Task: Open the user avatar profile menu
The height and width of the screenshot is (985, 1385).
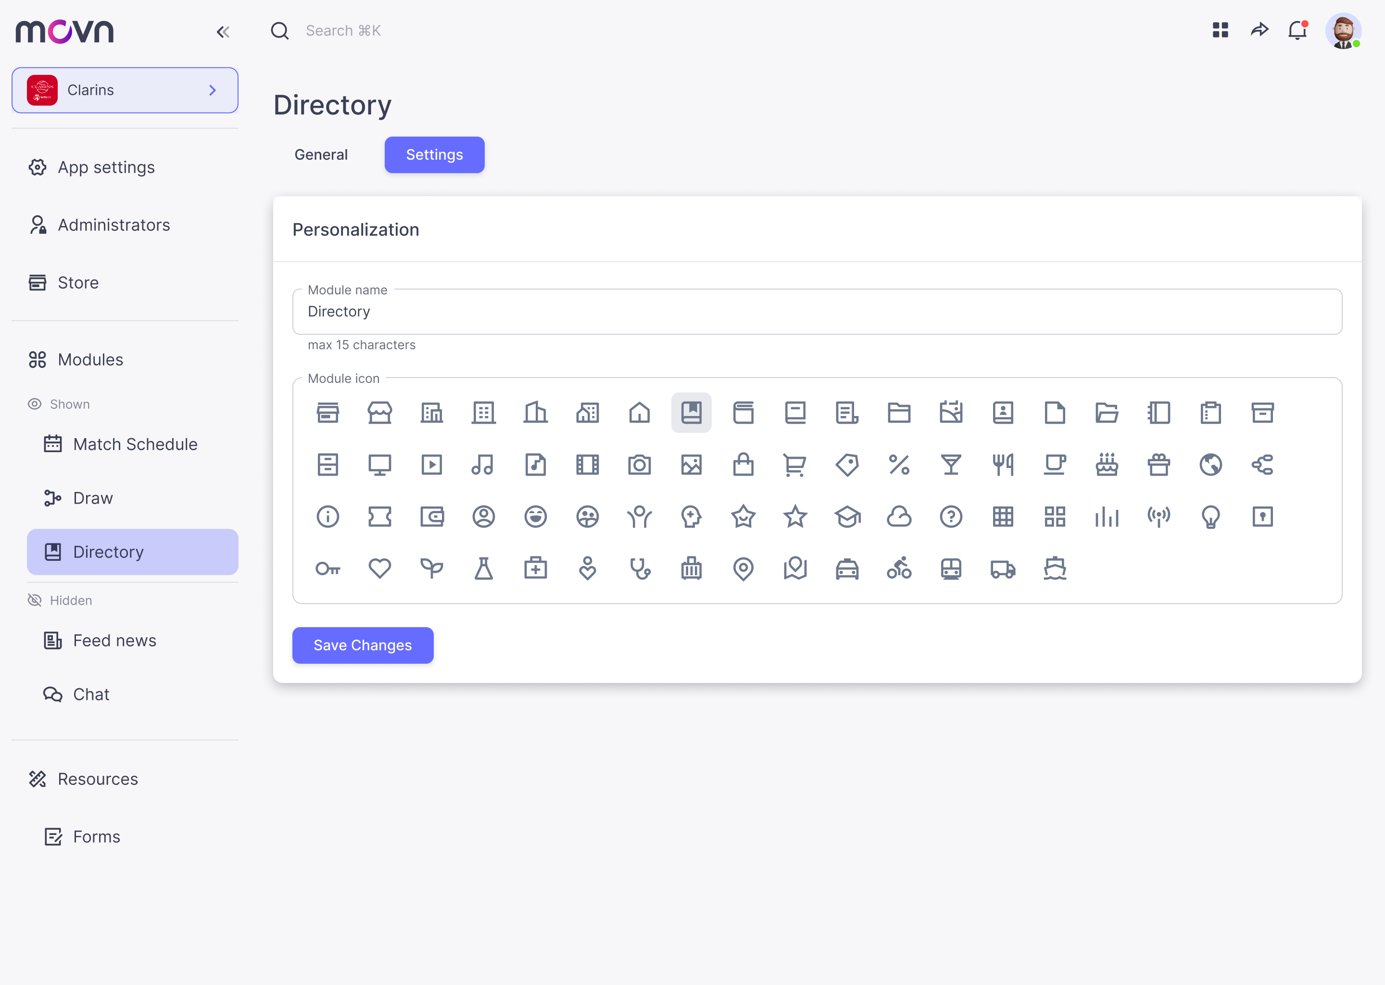Action: [x=1343, y=30]
